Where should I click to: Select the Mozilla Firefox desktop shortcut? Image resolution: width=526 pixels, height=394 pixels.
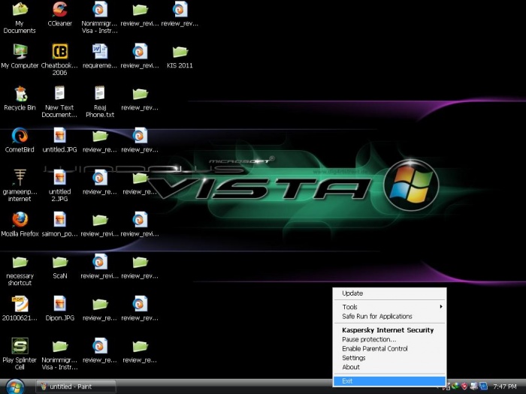click(20, 220)
